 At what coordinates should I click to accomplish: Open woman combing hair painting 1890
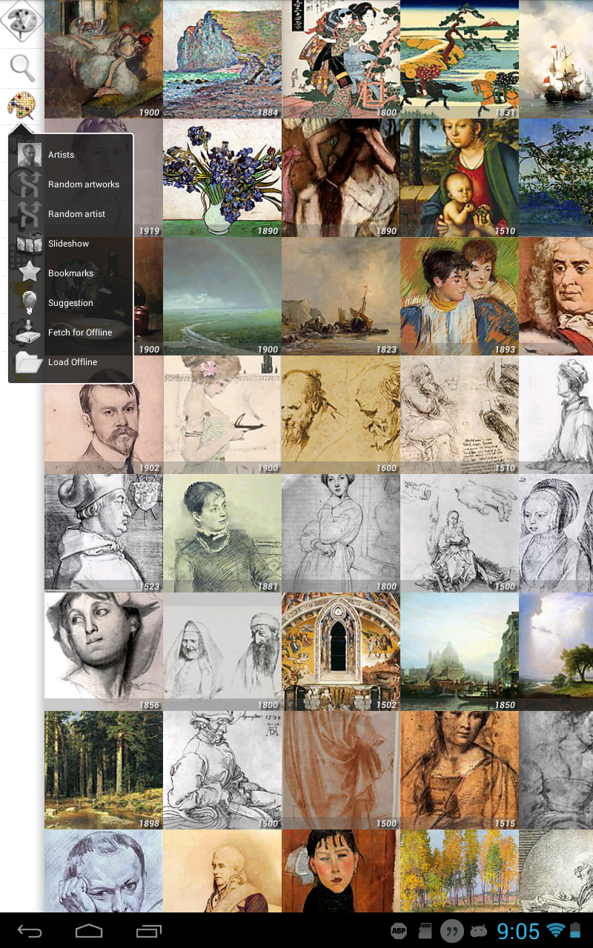[x=341, y=178]
